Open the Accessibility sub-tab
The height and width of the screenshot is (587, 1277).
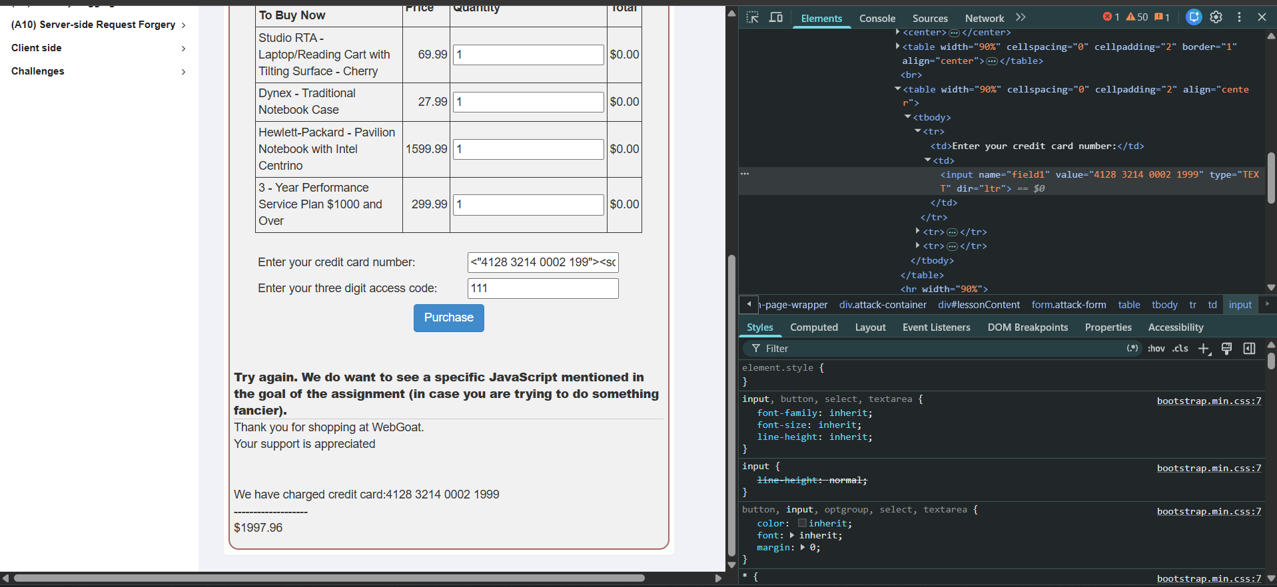[1176, 327]
